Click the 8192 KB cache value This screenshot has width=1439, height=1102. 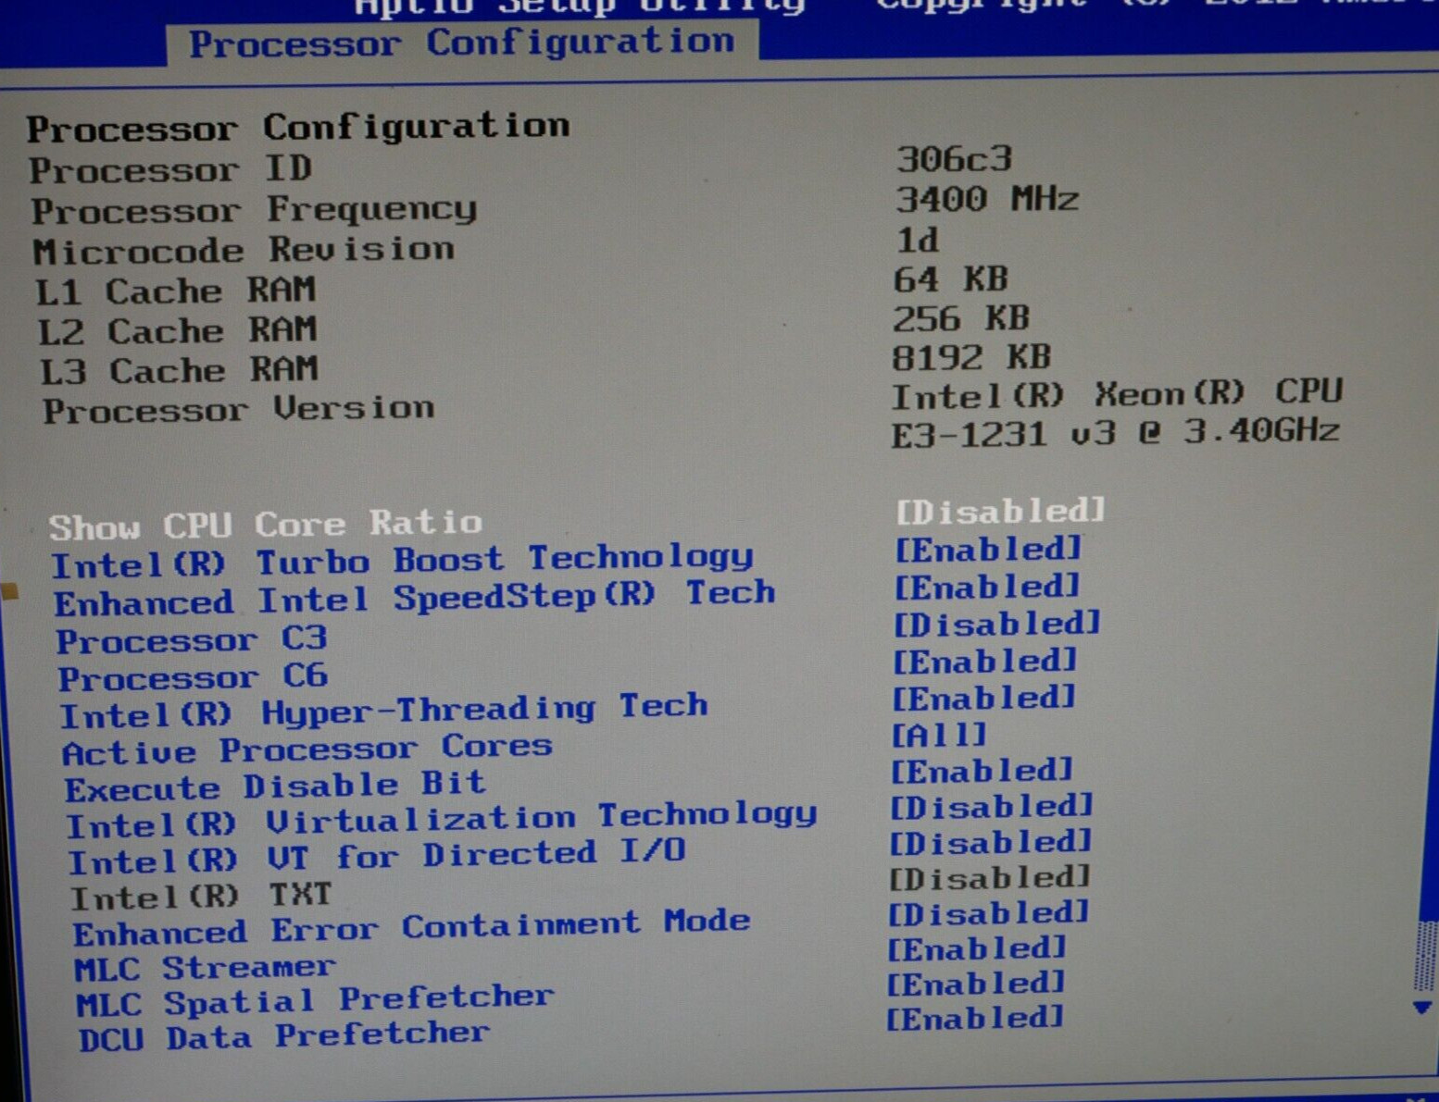click(971, 357)
